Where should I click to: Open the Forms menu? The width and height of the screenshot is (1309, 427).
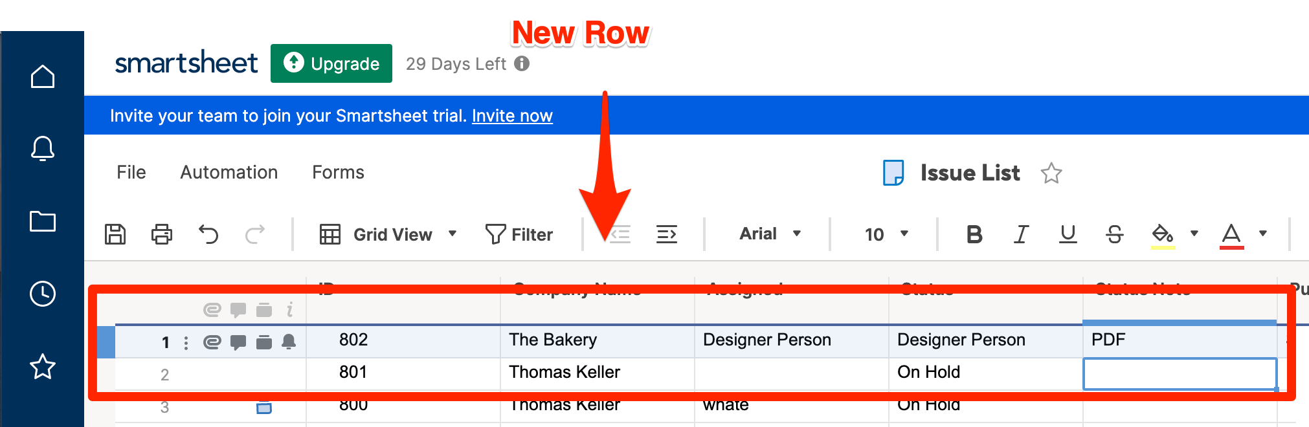pyautogui.click(x=338, y=172)
